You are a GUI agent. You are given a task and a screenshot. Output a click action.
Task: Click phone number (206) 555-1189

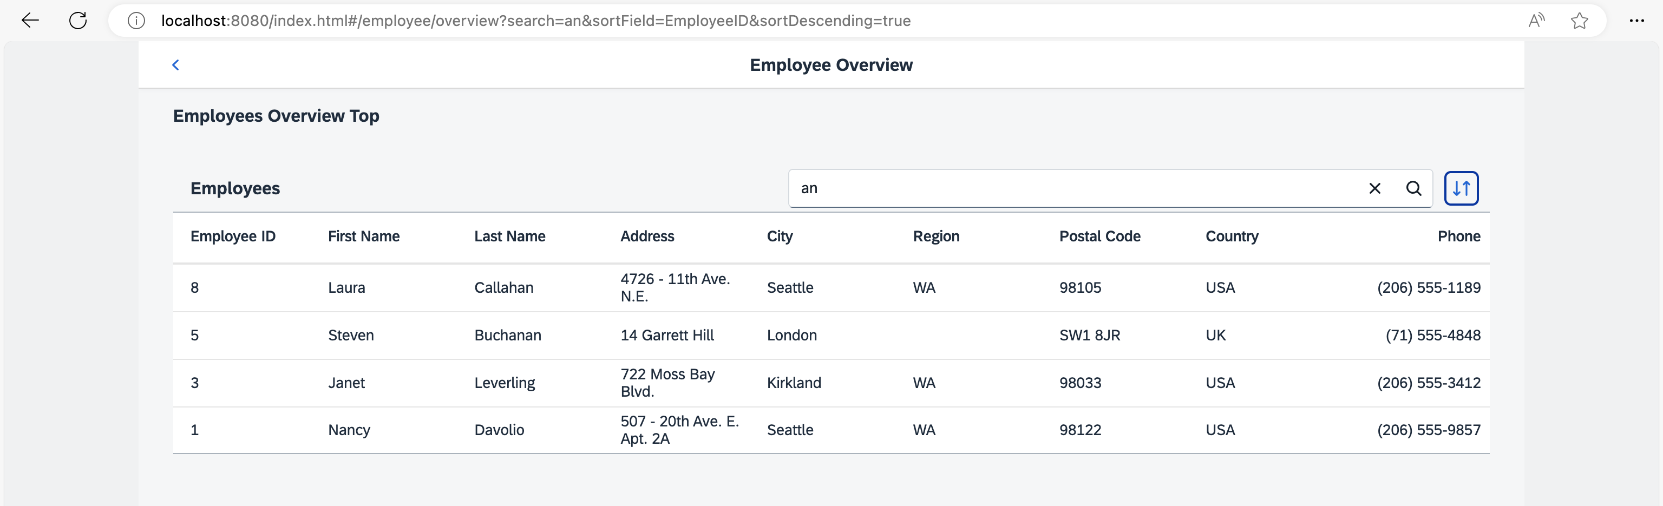[x=1429, y=288]
